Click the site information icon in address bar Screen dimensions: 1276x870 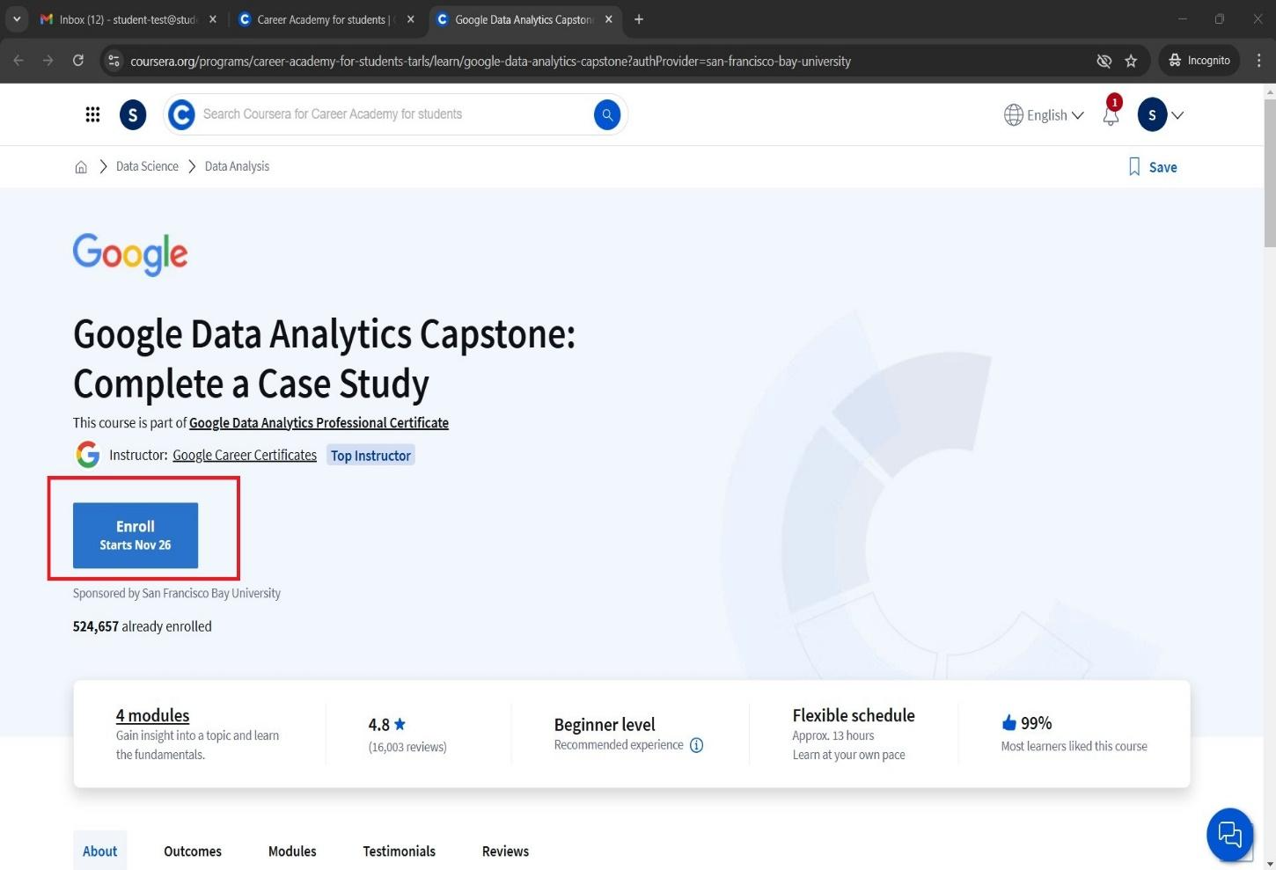coord(114,61)
